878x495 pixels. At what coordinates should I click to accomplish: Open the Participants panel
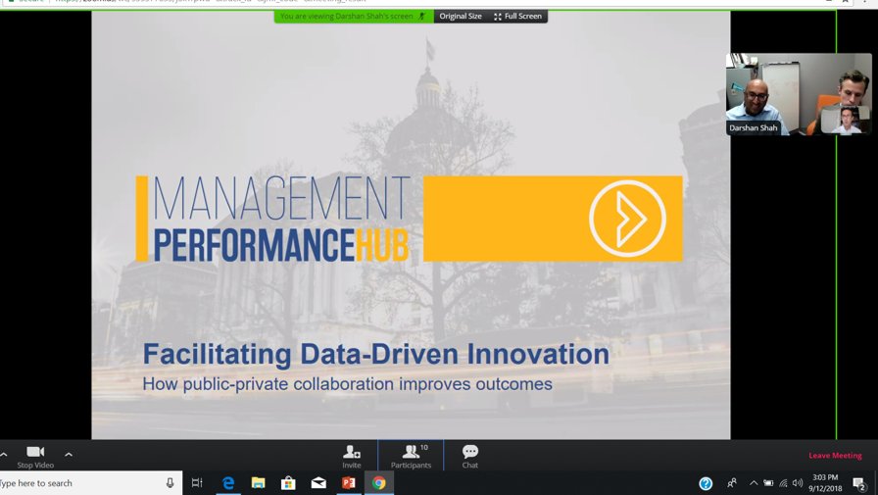click(x=411, y=457)
